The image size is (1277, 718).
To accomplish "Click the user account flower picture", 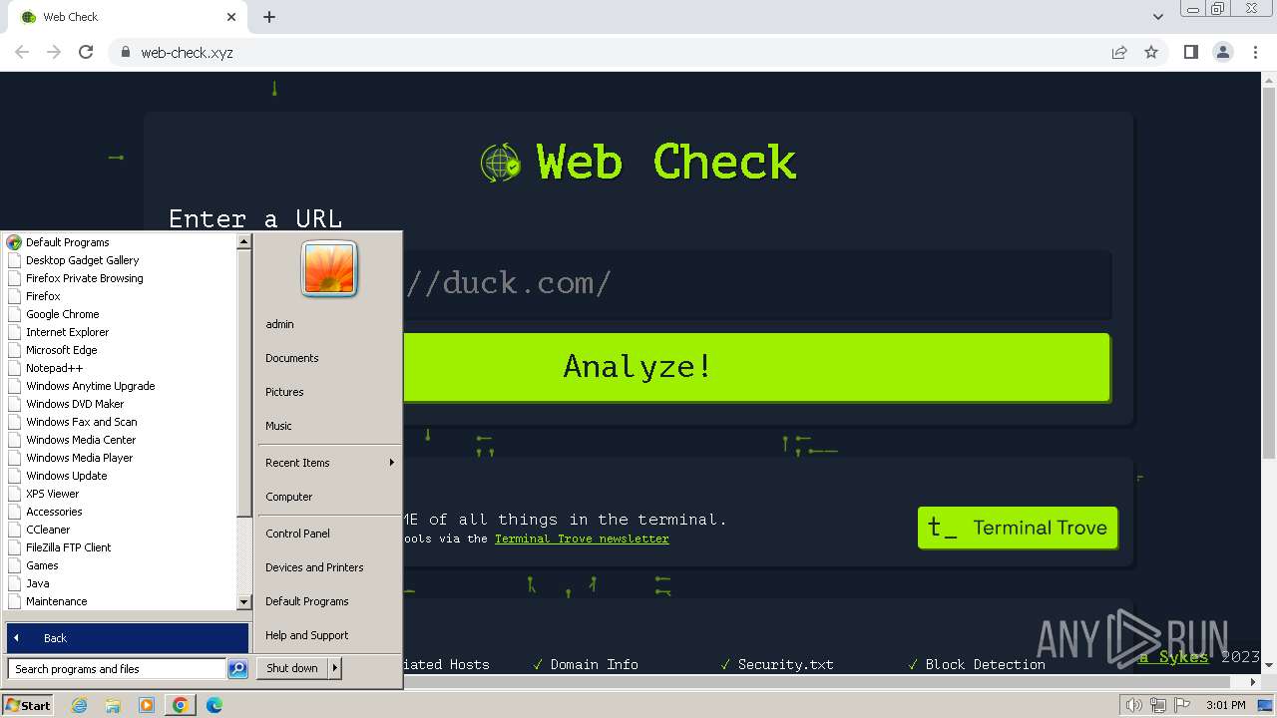I will tap(329, 269).
